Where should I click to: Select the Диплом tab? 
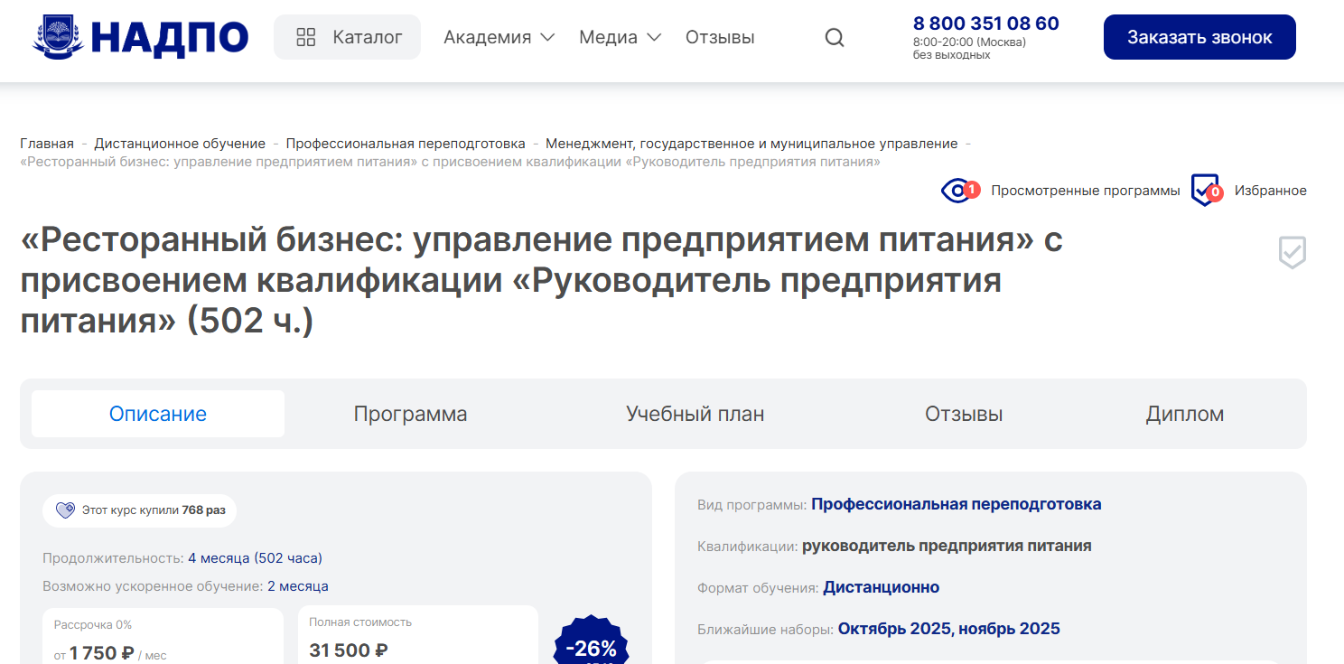[1184, 414]
